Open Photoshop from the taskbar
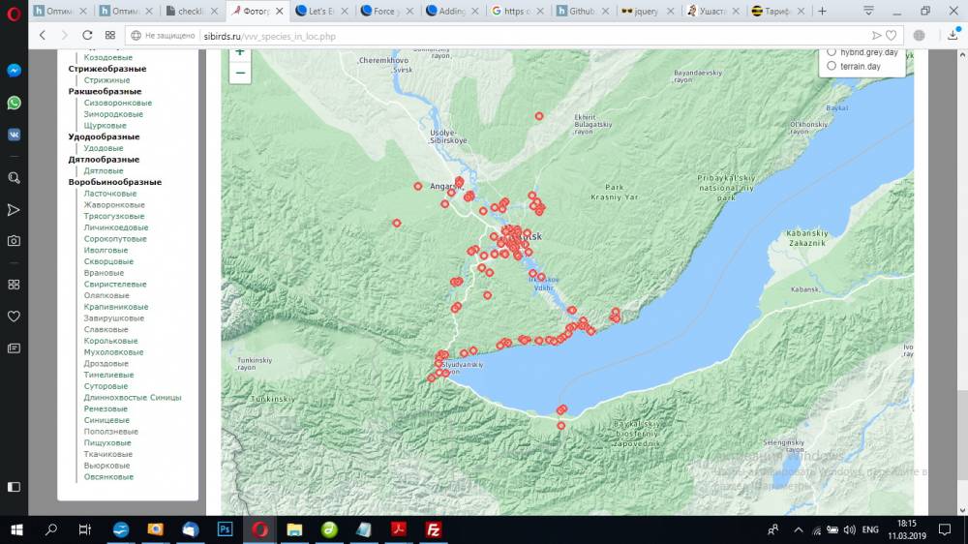 225,529
